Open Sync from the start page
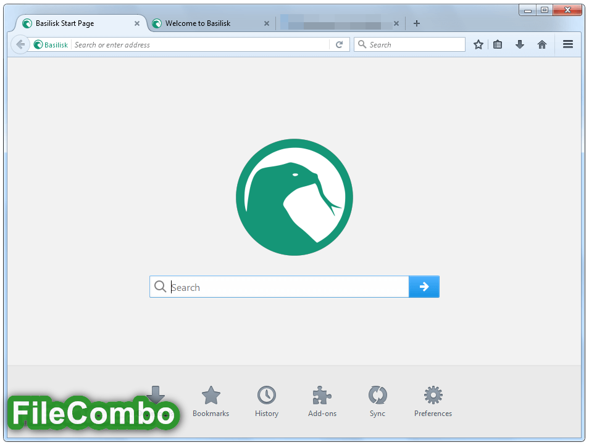This screenshot has height=445, width=589. (377, 401)
